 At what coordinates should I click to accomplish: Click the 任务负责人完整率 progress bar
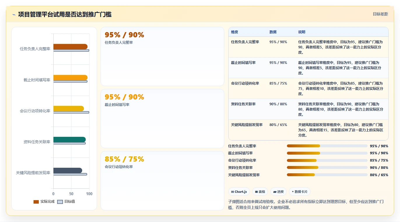pyautogui.click(x=327, y=146)
